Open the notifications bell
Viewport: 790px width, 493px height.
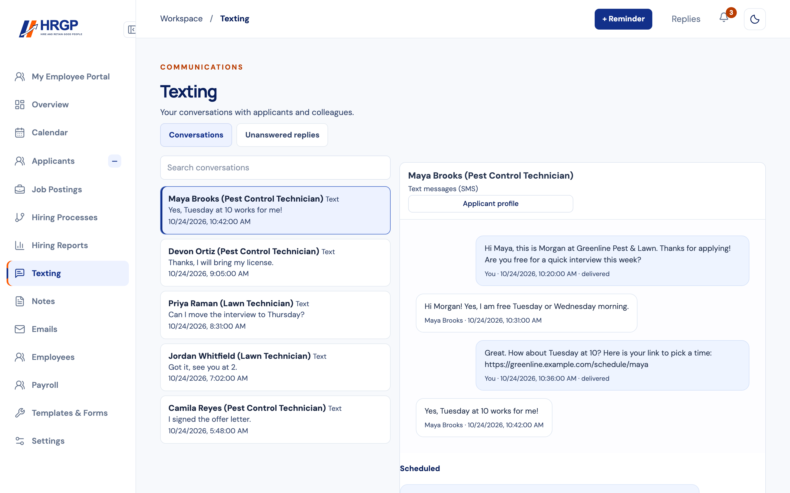pos(724,18)
